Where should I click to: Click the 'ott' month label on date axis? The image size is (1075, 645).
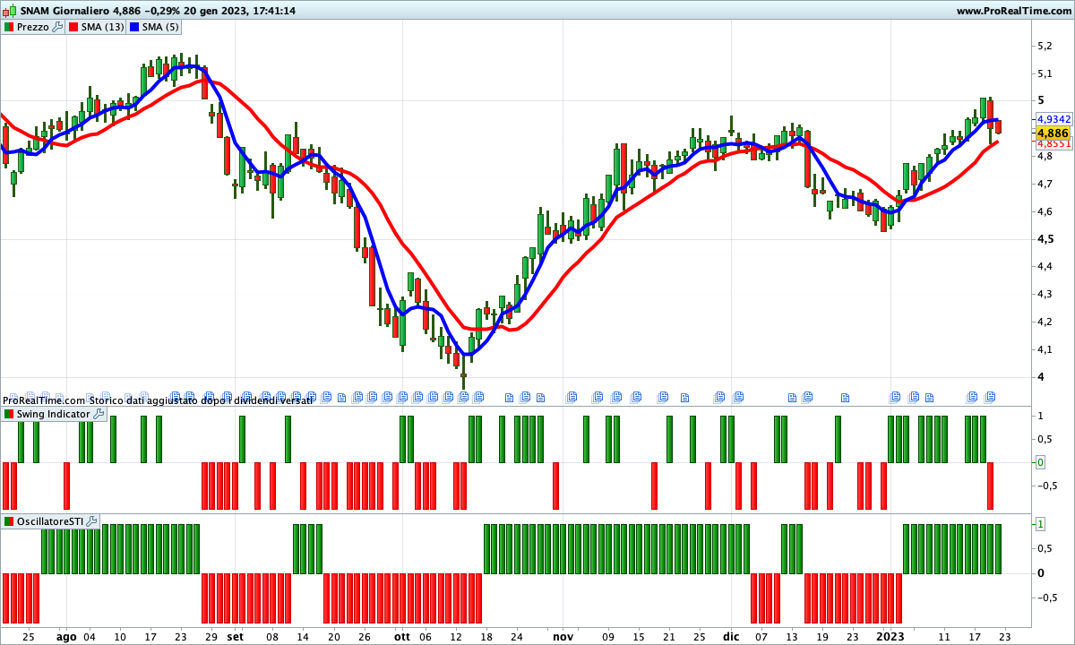[401, 637]
